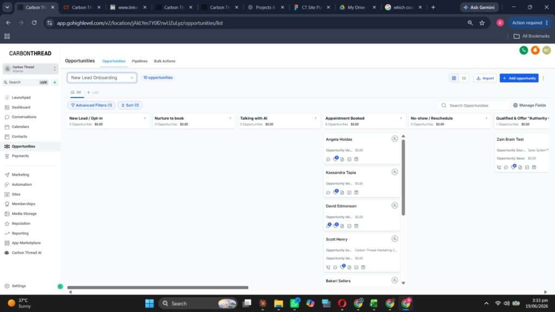555x312 pixels.
Task: Open Reporting in the sidebar
Action: click(20, 233)
